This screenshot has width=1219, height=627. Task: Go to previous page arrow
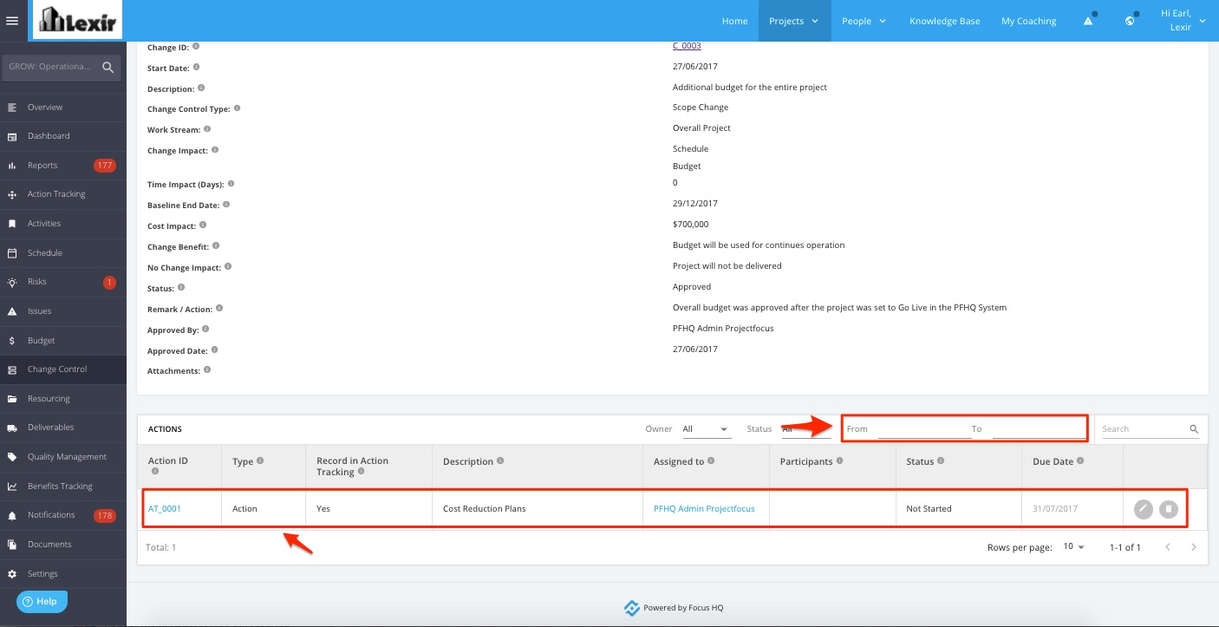coord(1168,547)
